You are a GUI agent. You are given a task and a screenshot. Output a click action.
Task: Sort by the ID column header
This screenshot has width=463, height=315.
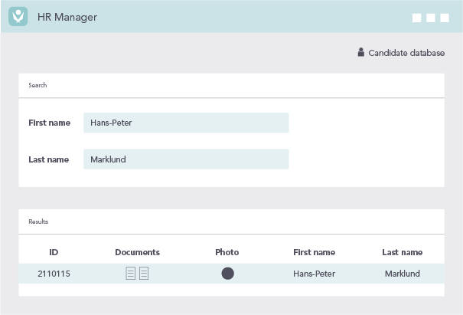[x=54, y=252]
